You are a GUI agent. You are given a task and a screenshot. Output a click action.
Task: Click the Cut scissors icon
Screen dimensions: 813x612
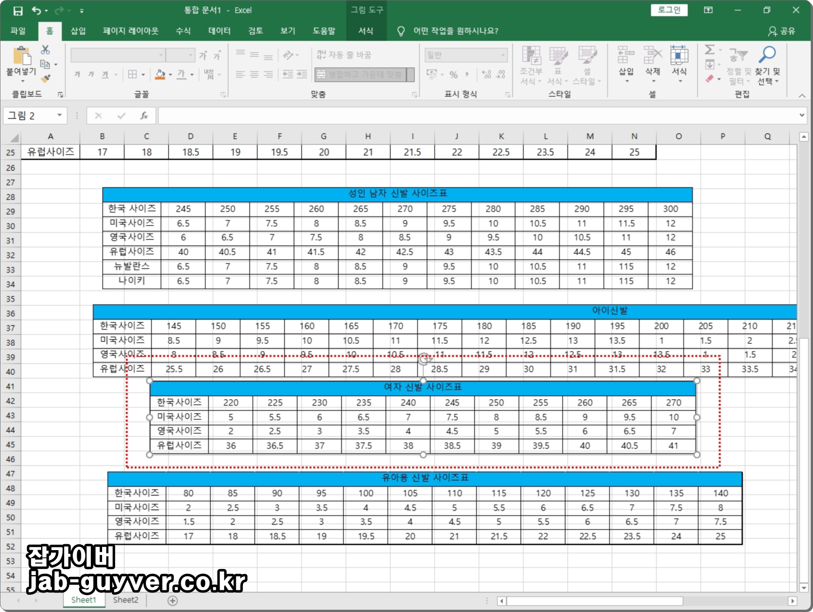click(x=45, y=50)
